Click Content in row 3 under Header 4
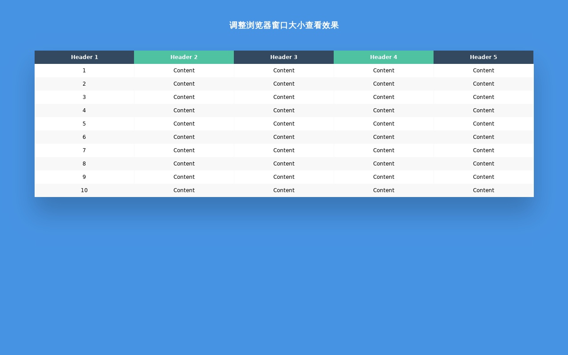Image resolution: width=568 pixels, height=355 pixels. click(x=384, y=97)
